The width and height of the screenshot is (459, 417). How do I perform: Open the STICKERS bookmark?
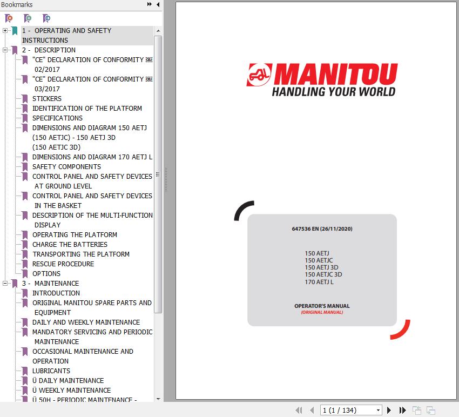pyautogui.click(x=47, y=99)
